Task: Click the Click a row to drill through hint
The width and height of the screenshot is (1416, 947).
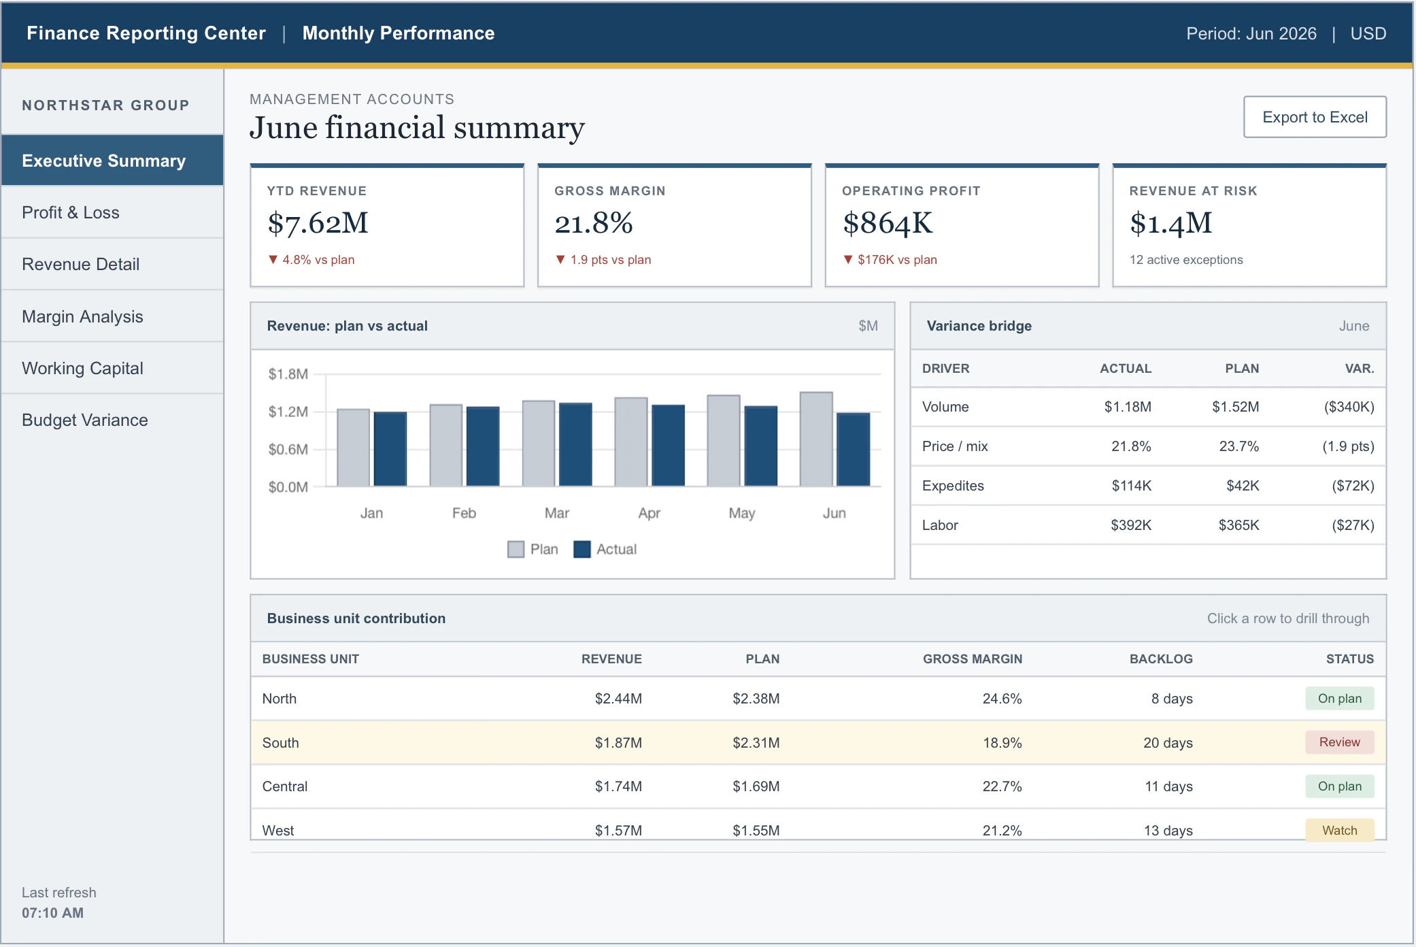Action: tap(1288, 618)
